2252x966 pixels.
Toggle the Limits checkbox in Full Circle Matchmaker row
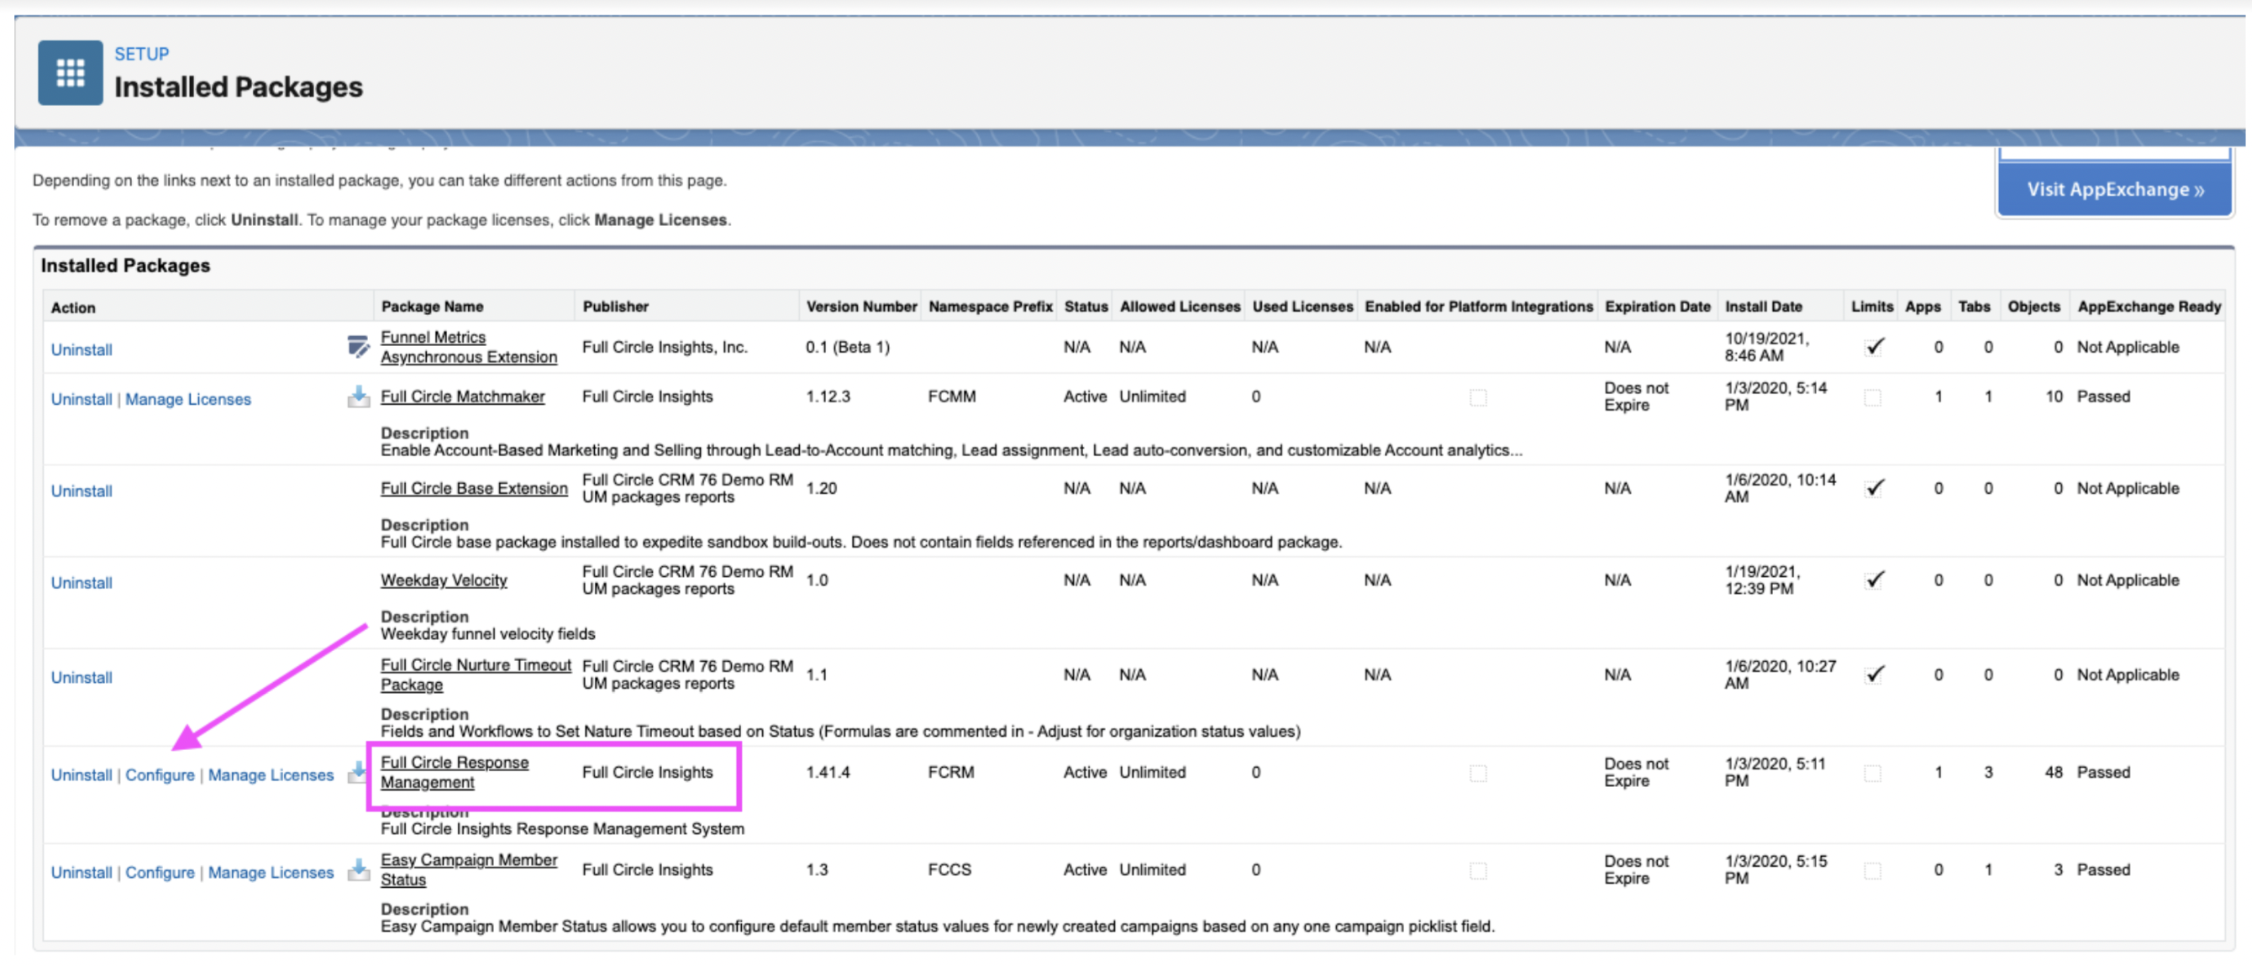tap(1872, 398)
